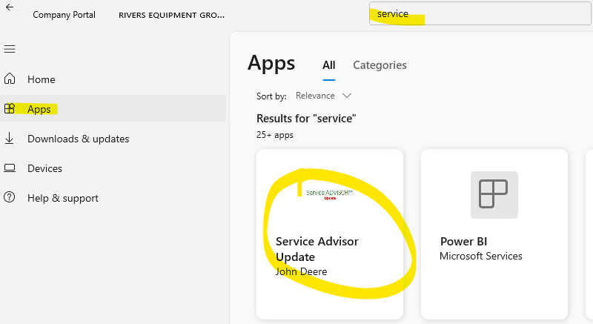Viewport: 593px width, 324px height.
Task: Click the back arrow in the title bar
Action: click(x=10, y=7)
